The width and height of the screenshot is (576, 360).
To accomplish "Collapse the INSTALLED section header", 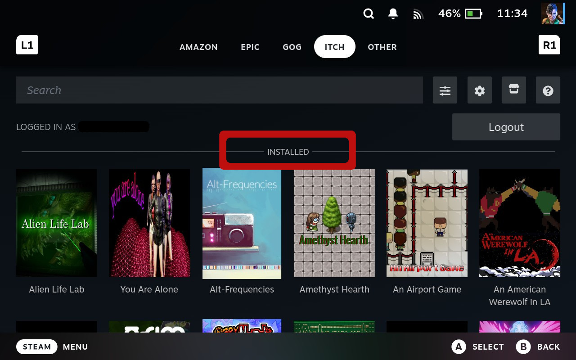I will (288, 152).
